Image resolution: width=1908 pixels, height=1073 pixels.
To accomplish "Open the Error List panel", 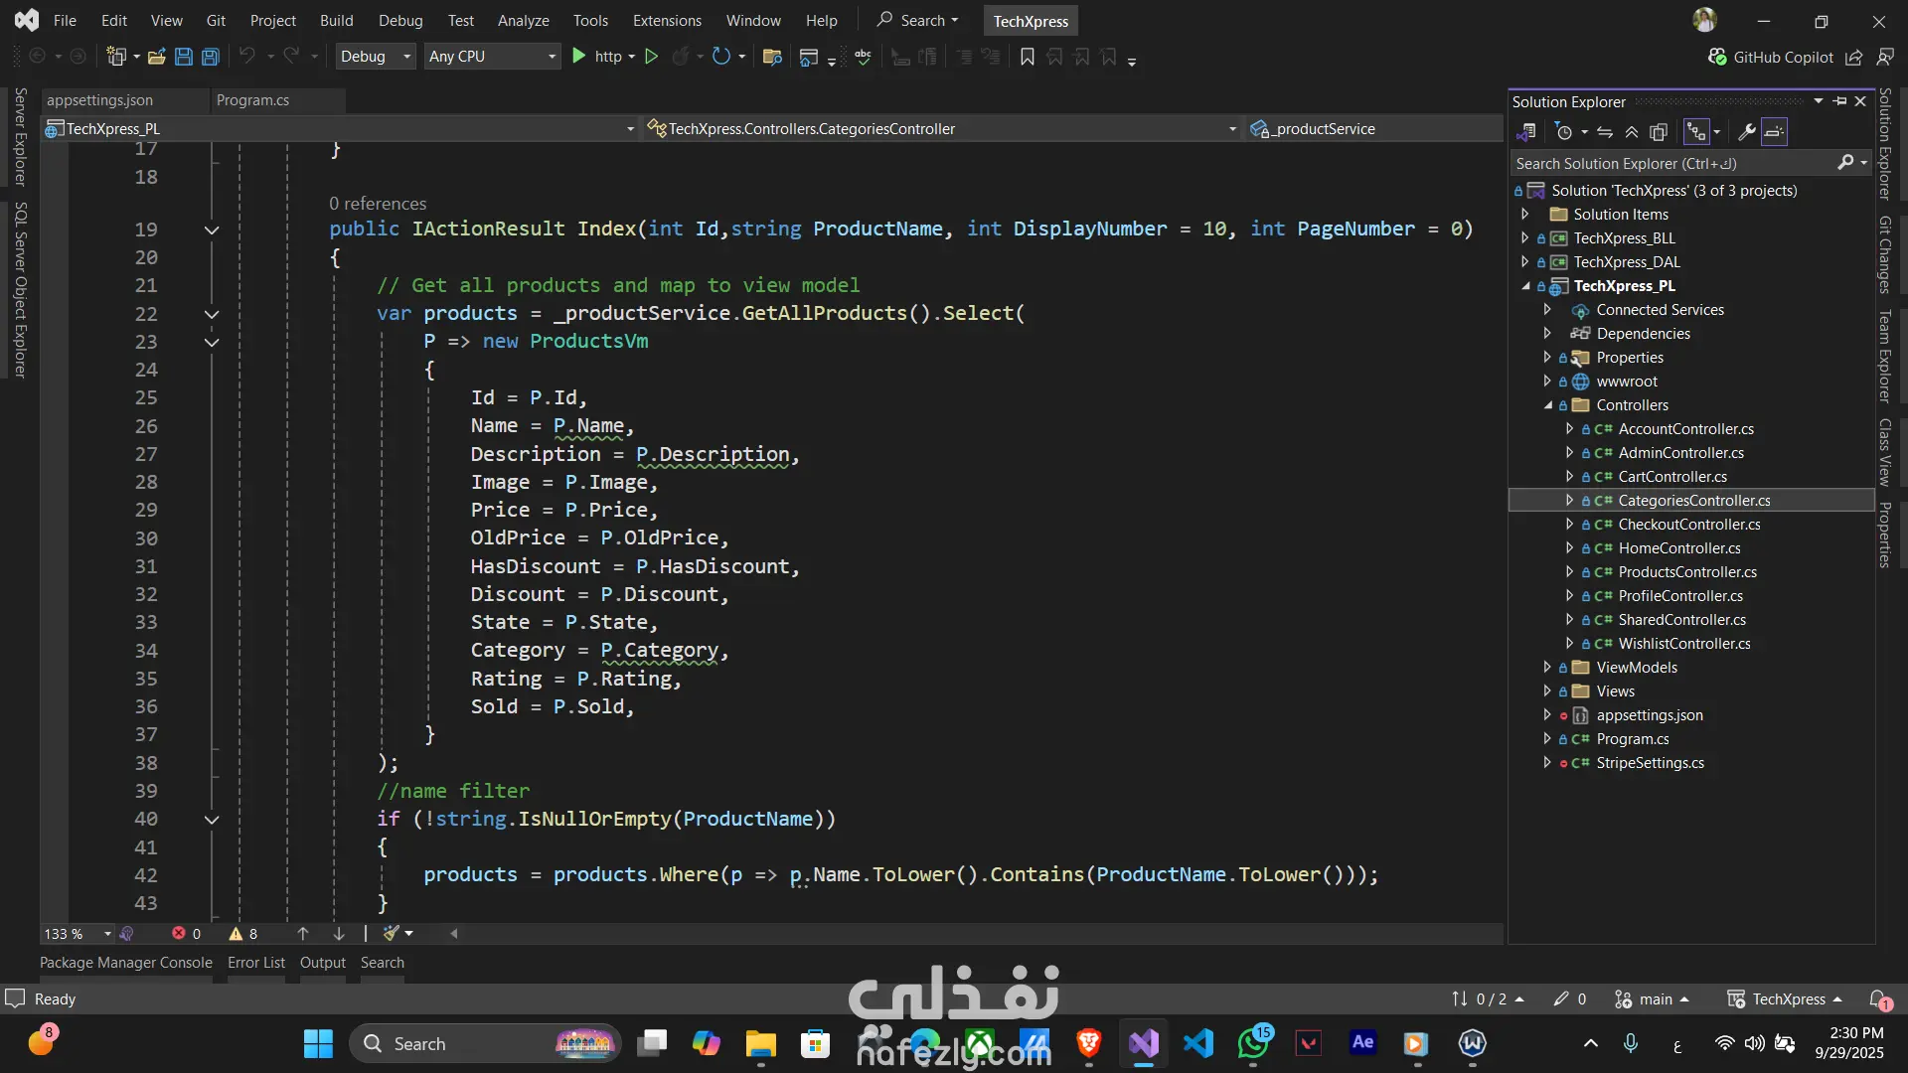I will (x=255, y=962).
